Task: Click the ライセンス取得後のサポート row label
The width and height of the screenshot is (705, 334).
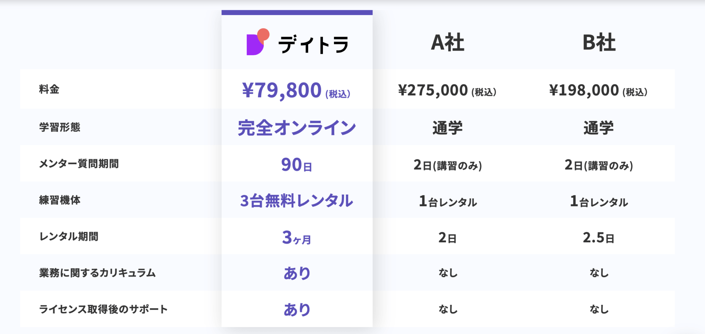Action: coord(103,309)
